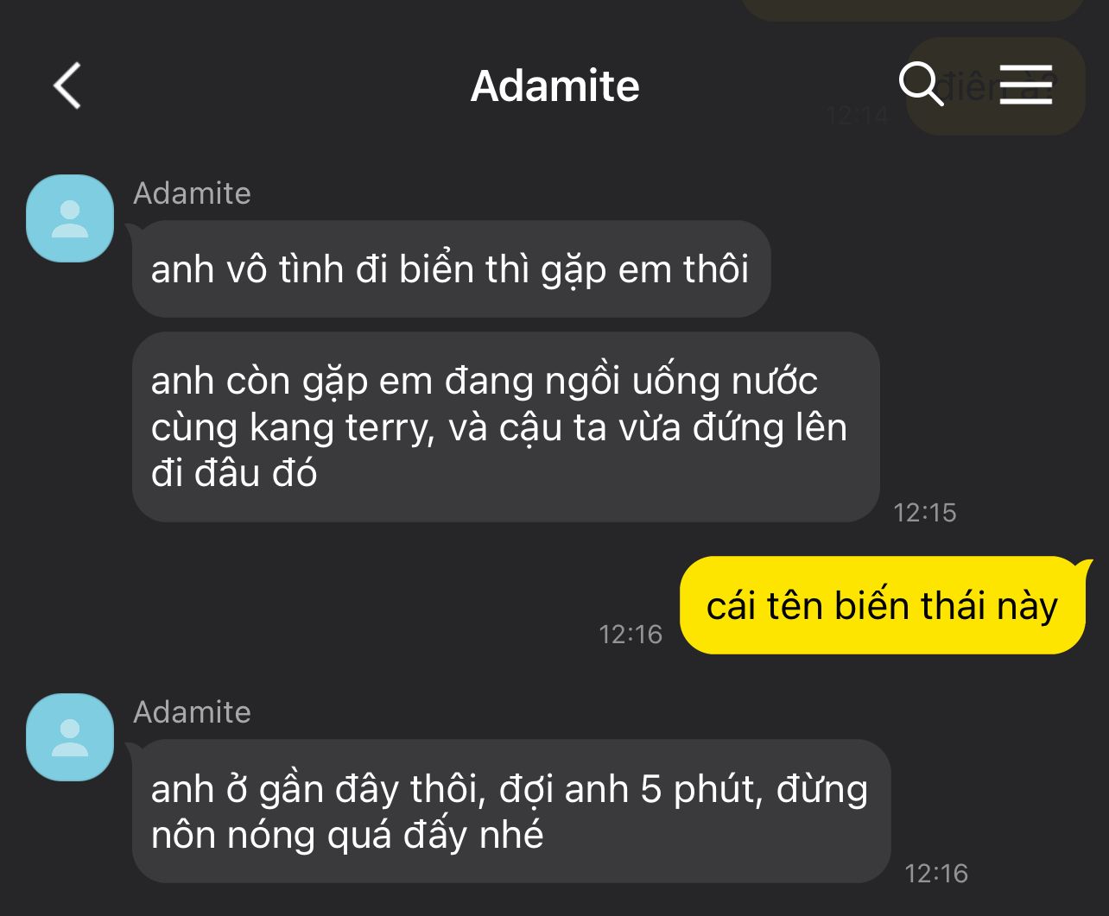This screenshot has width=1109, height=916.
Task: Tap Adamite's avatar beside the last message
Action: coord(70,737)
